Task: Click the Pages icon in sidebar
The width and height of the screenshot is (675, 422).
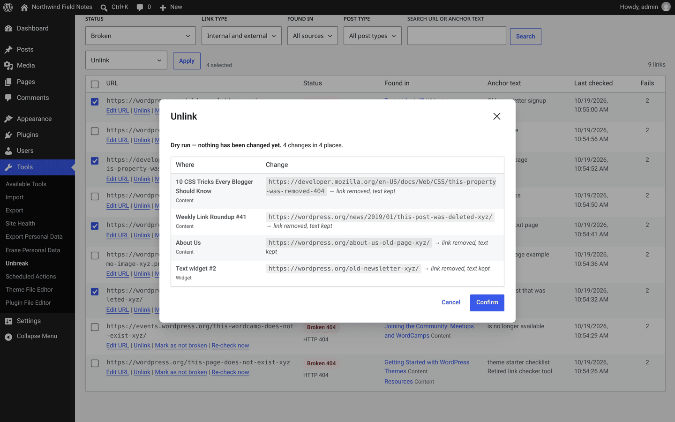Action: coord(8,82)
